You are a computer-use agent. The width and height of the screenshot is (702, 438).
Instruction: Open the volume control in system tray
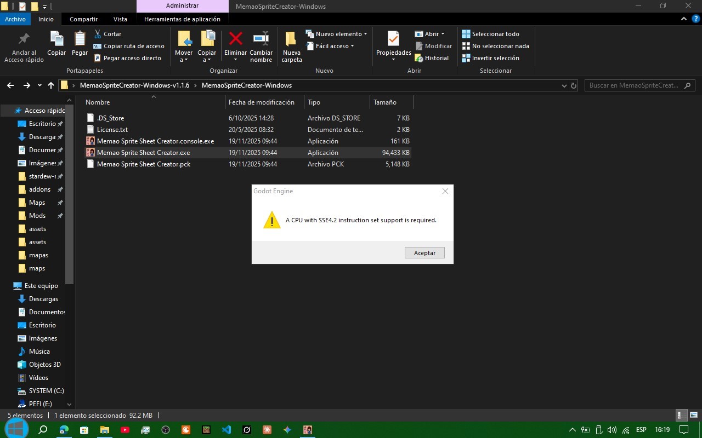coord(612,430)
